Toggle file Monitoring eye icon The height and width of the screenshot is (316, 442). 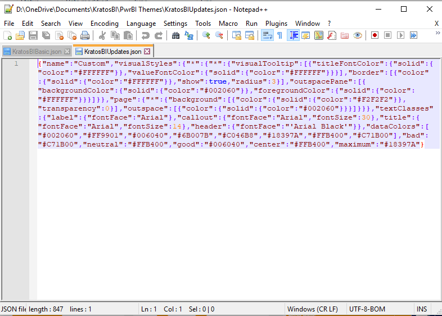point(358,35)
